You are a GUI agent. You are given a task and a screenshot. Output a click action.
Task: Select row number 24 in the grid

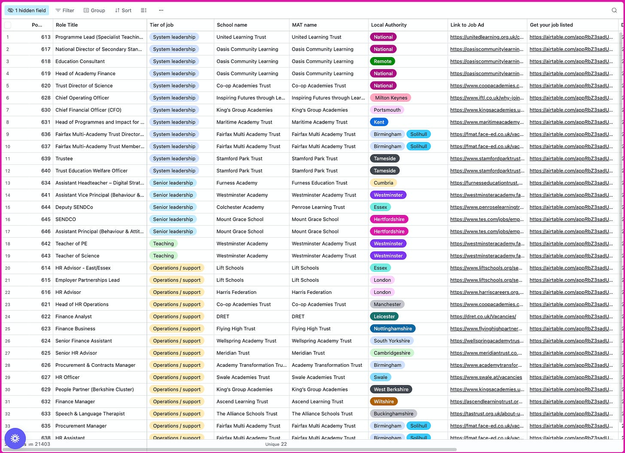pos(8,317)
